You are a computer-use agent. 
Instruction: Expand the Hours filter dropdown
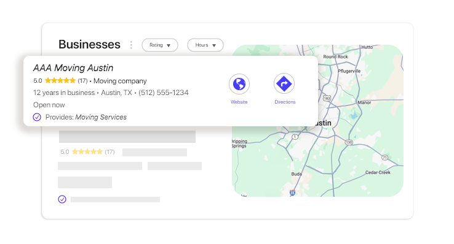205,45
